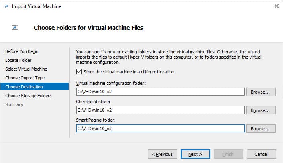
Task: Click the Import Virtual Machine title bar icon
Action: [x=7, y=6]
